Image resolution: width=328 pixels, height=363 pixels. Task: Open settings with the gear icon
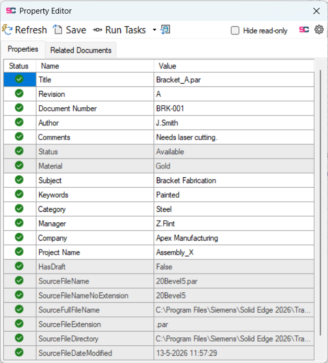coord(319,30)
